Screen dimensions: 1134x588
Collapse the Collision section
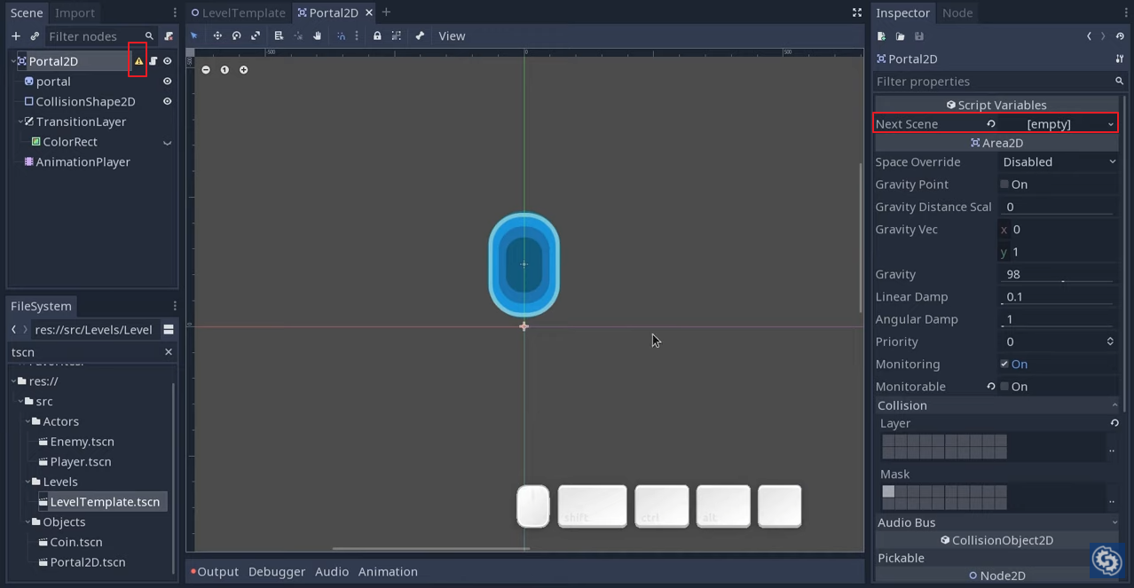(996, 405)
